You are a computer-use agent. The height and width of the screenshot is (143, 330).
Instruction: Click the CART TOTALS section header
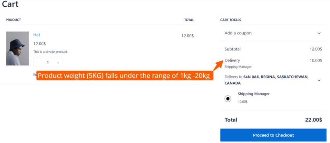click(230, 20)
